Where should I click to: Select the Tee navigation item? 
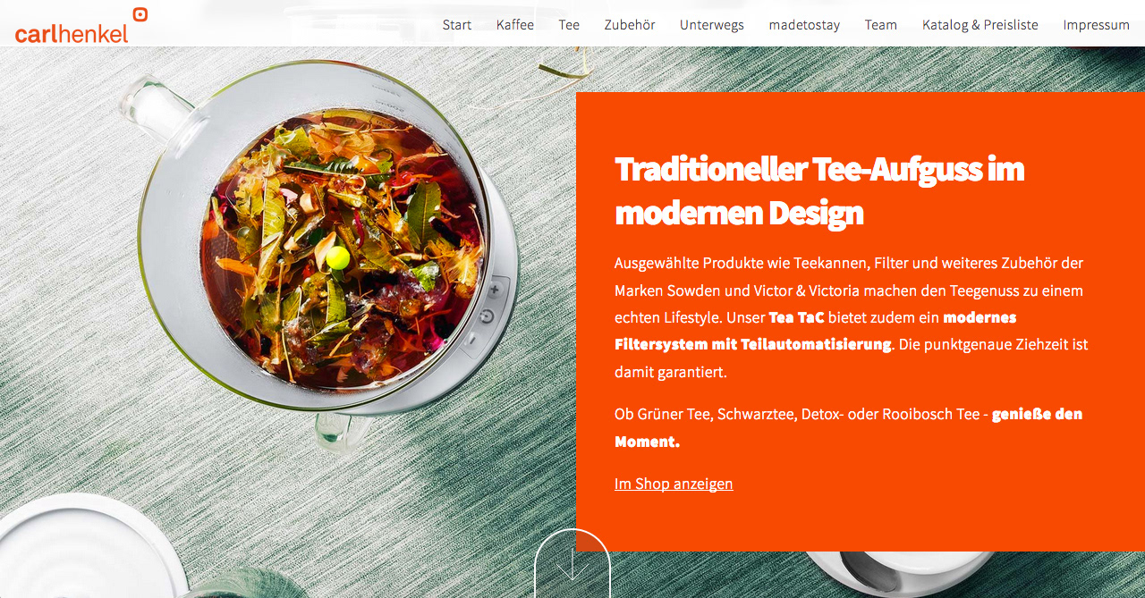[x=569, y=24]
